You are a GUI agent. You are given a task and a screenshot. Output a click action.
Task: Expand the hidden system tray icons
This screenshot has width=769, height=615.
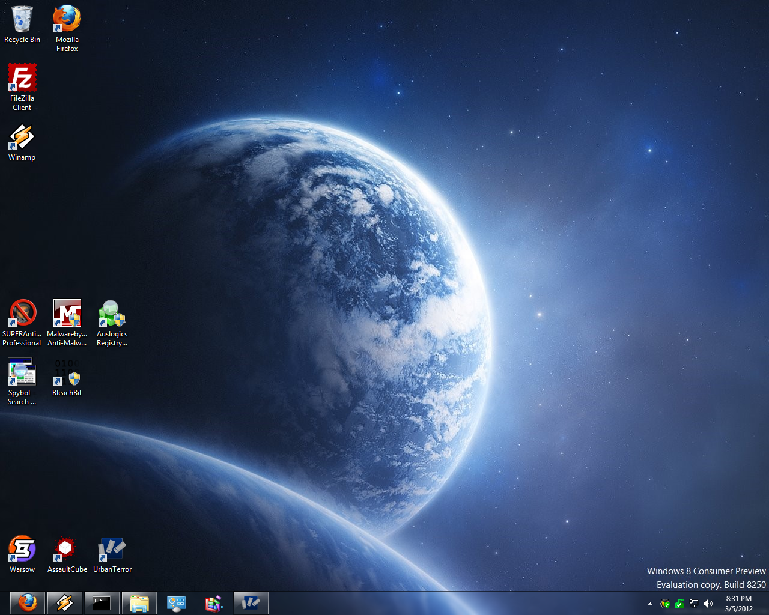click(650, 604)
